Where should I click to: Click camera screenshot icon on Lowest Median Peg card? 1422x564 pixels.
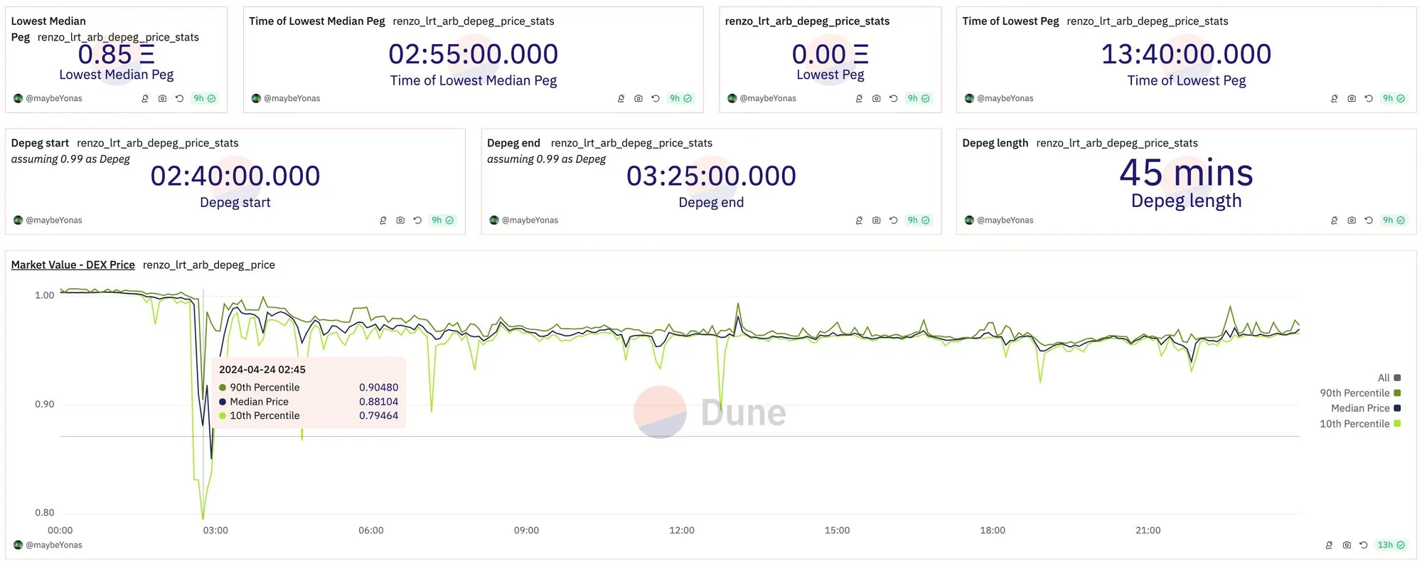pos(162,99)
